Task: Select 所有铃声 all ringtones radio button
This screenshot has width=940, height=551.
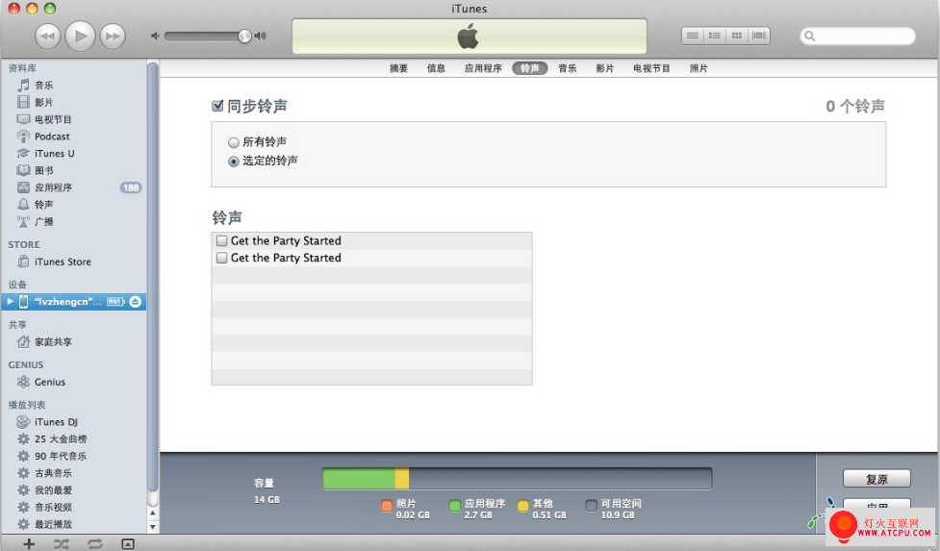Action: point(234,142)
